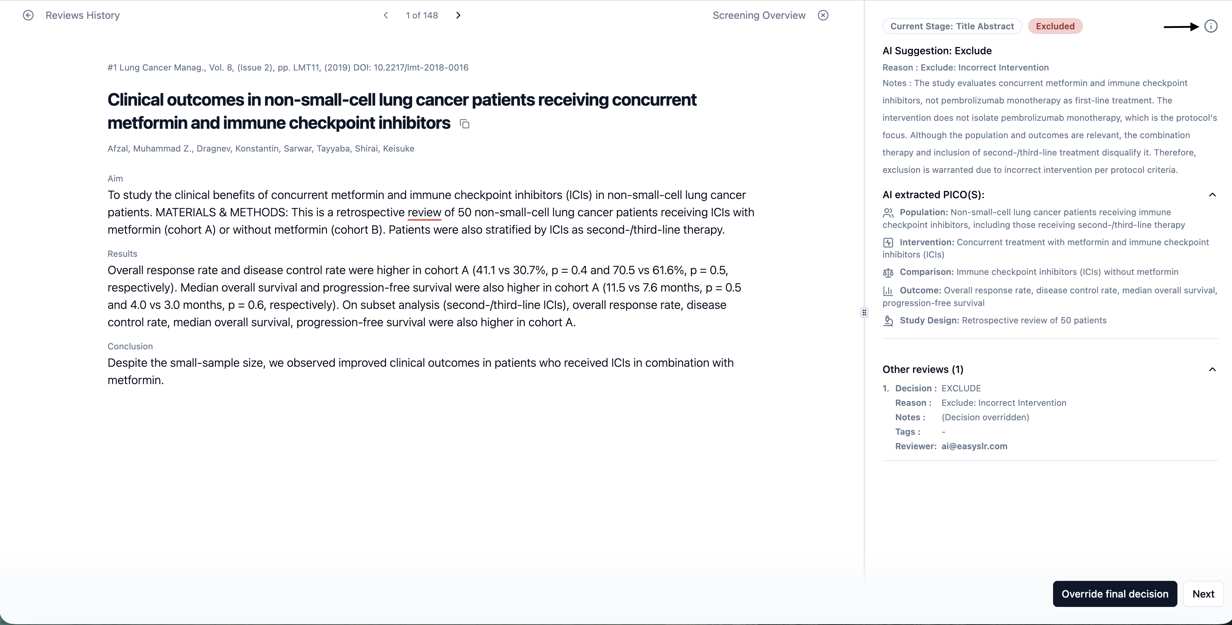This screenshot has width=1232, height=625.
Task: Click the Study Design microscope icon
Action: [x=887, y=320]
